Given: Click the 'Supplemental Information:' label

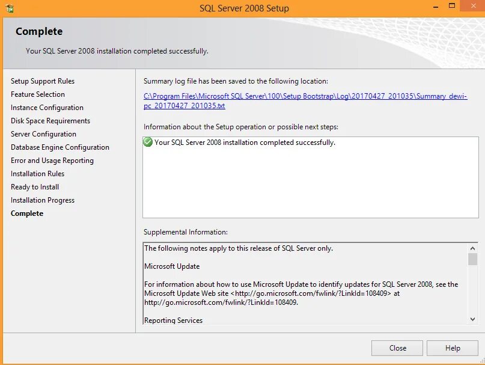Looking at the screenshot, I should (186, 232).
